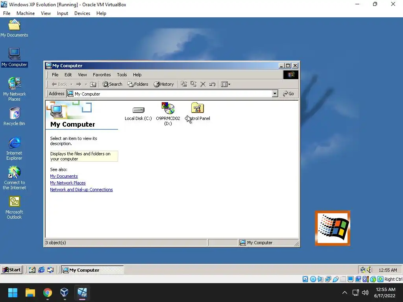This screenshot has width=403, height=302.
Task: Open the Recycle Bin desktop icon
Action: click(x=14, y=116)
